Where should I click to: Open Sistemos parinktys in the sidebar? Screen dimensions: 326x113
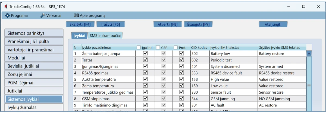pos(33,33)
